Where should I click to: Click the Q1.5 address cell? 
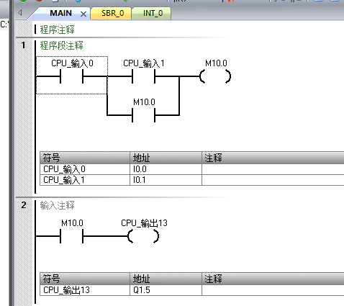click(x=166, y=290)
